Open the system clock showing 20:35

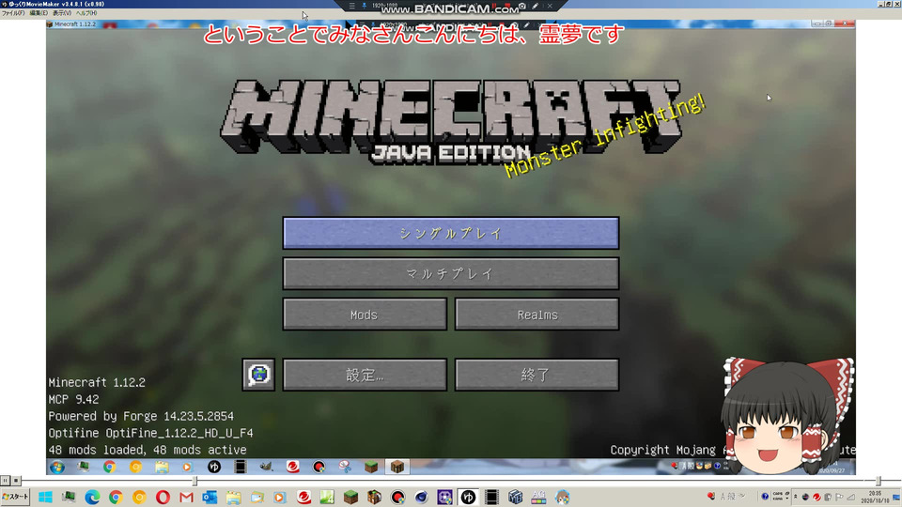point(875,497)
